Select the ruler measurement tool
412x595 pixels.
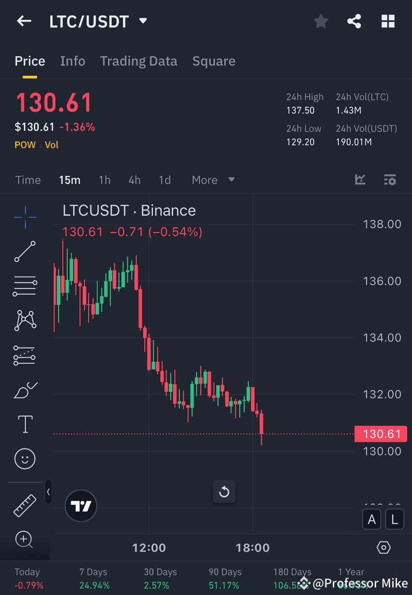point(25,505)
